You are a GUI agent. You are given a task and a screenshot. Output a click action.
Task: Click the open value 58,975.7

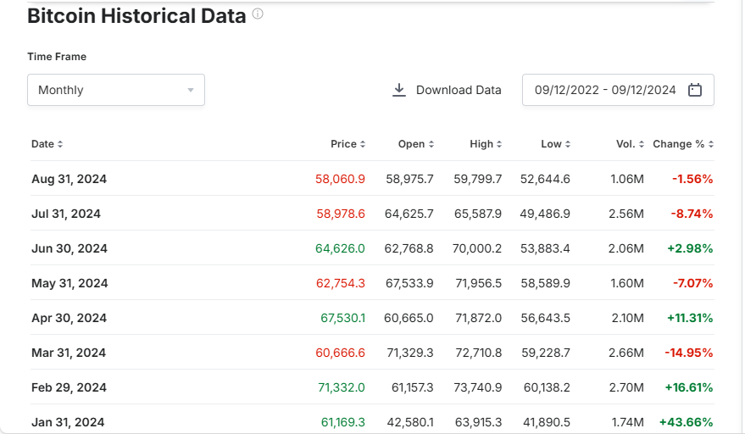tap(409, 179)
